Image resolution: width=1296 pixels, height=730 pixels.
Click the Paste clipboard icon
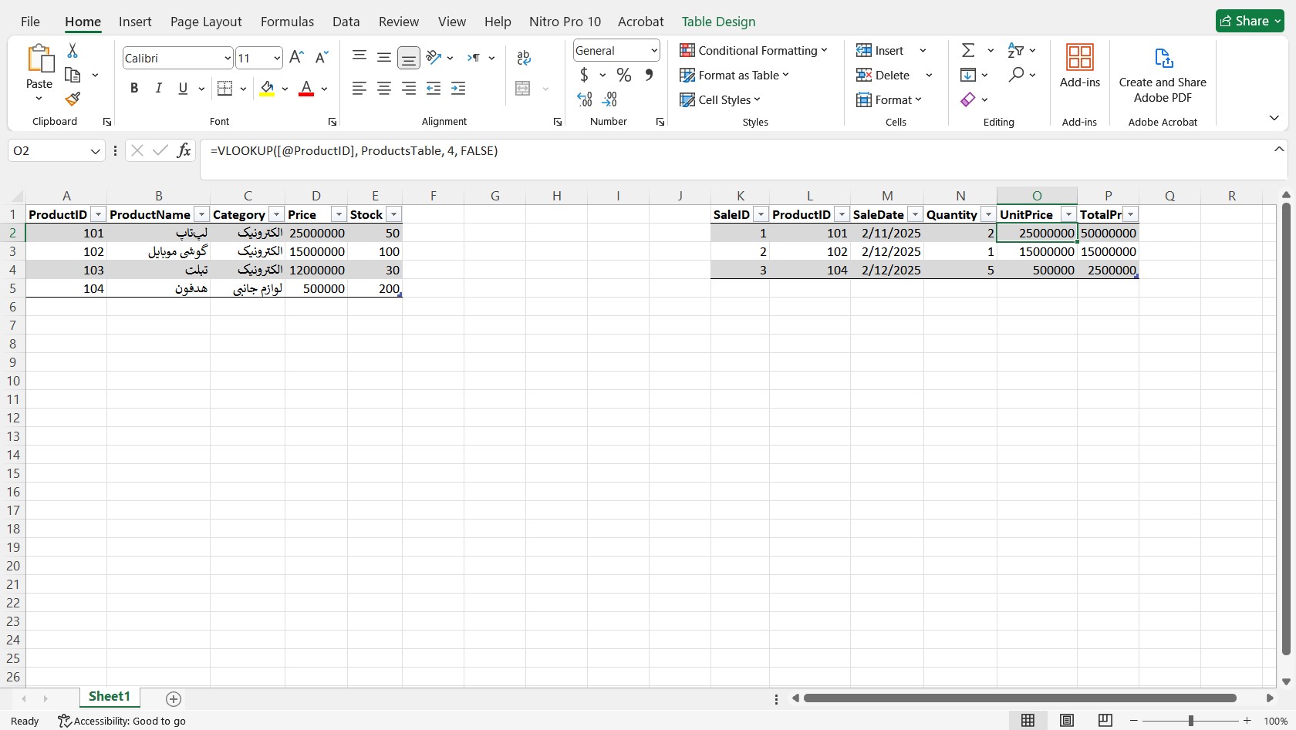[39, 59]
